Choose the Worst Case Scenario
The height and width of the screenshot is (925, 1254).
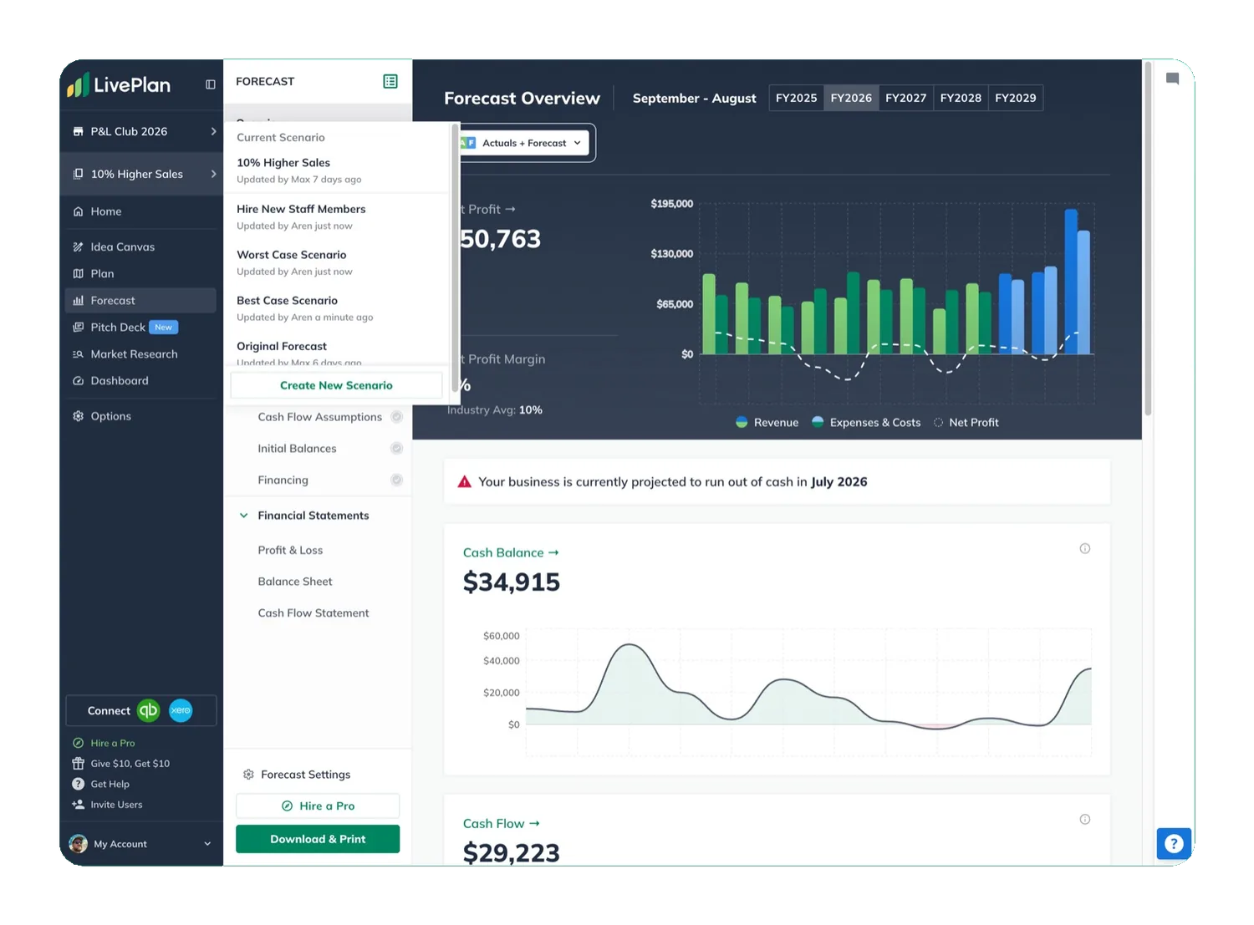[x=338, y=262]
